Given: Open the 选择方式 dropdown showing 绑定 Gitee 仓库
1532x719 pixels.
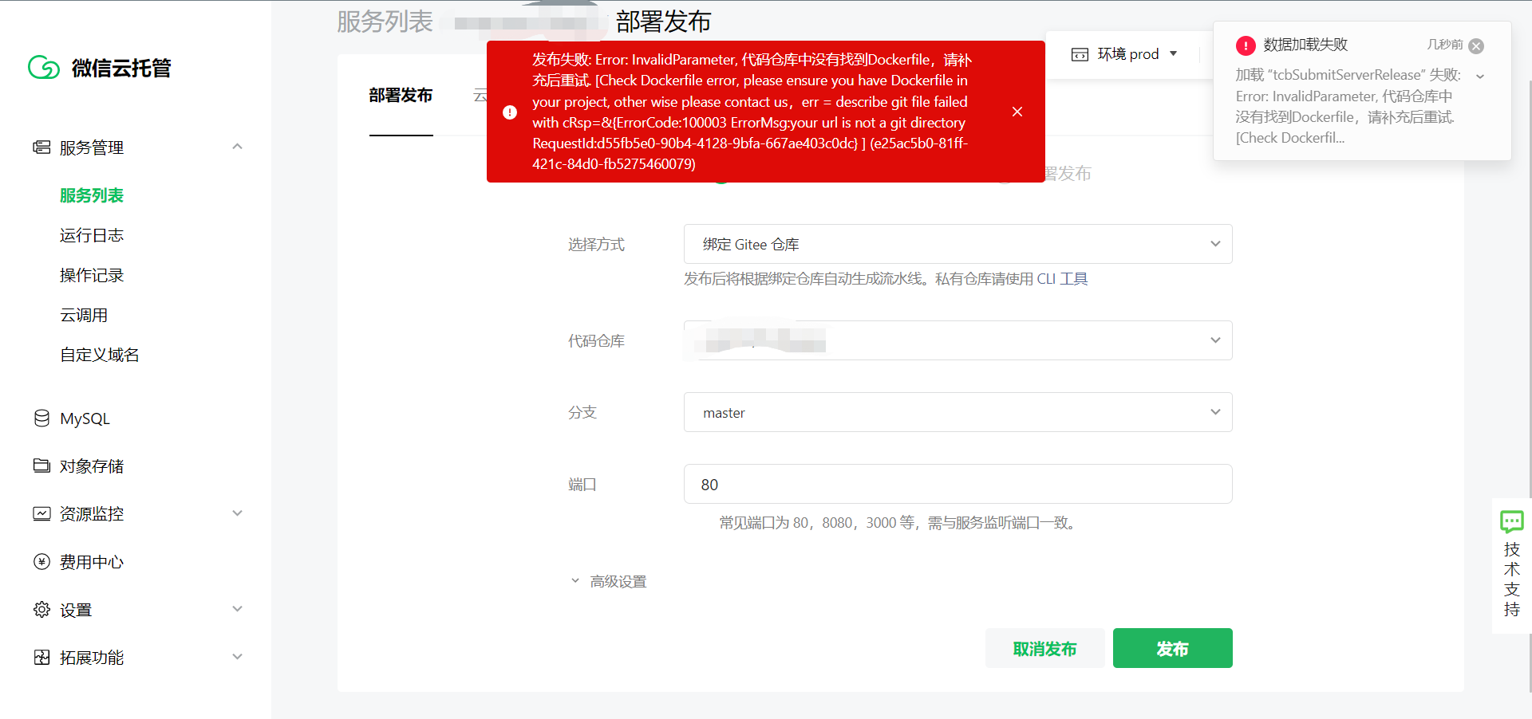Looking at the screenshot, I should point(958,244).
